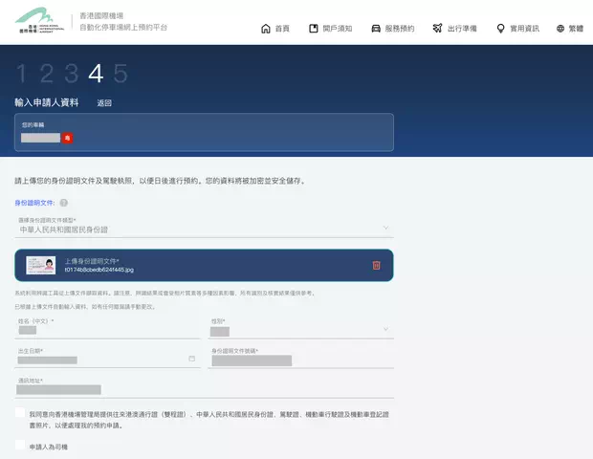Viewport: 593px width, 459px height.
Task: Click the 出生日期 date input field
Action: click(107, 357)
